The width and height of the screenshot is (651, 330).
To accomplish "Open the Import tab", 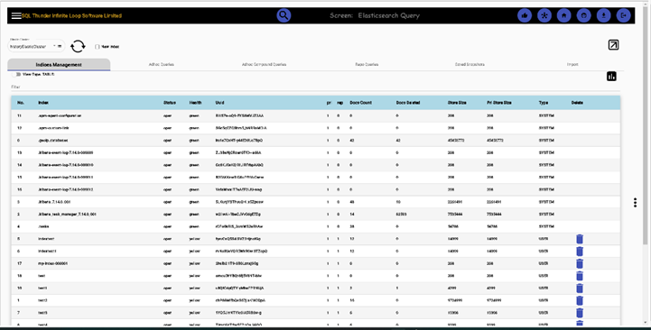I will click(x=572, y=65).
